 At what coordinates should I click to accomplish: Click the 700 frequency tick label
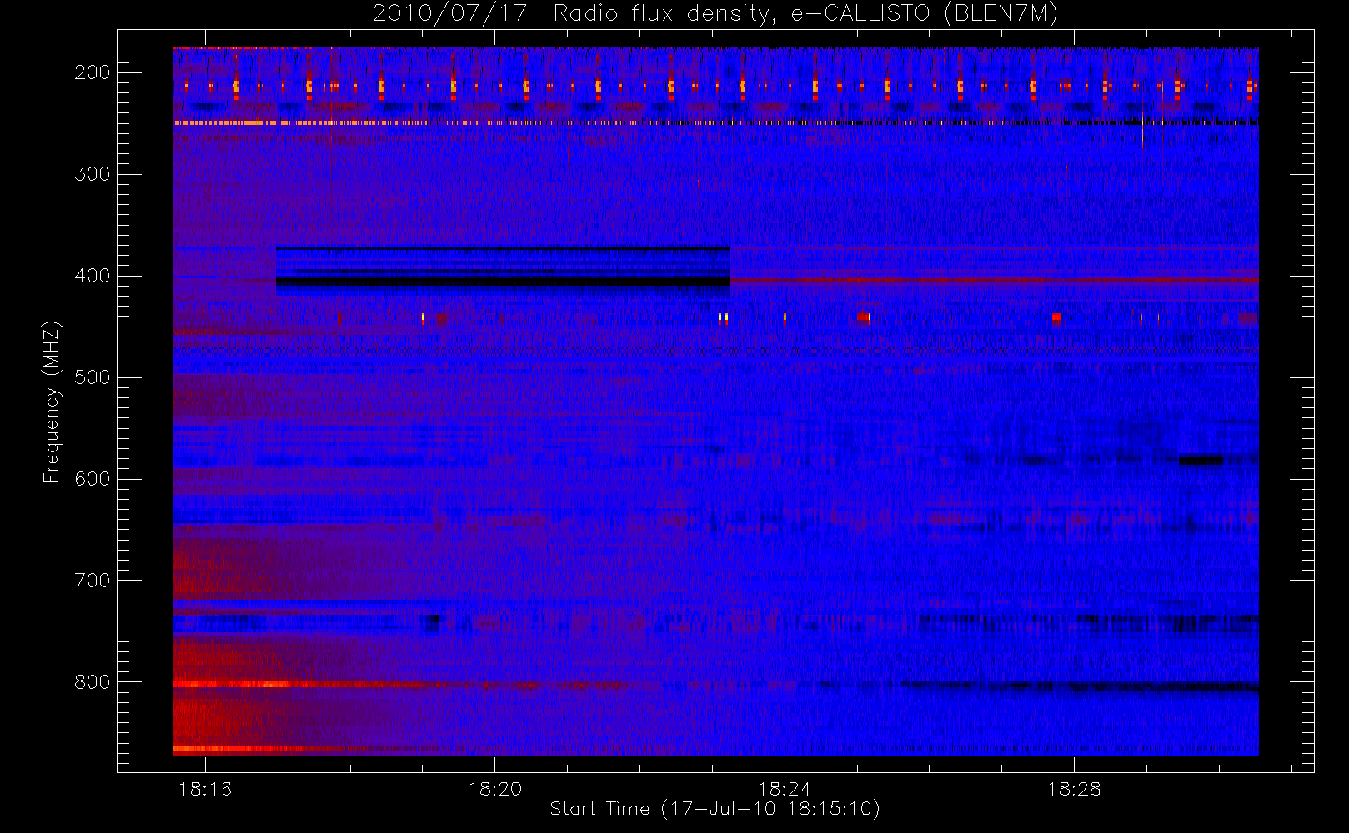(x=92, y=581)
